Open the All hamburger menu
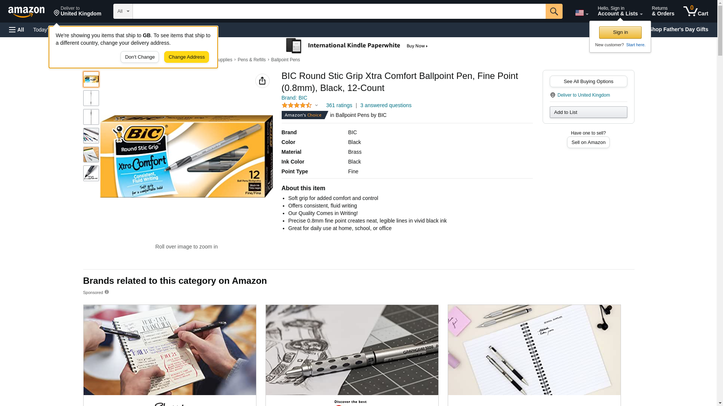Viewport: 723px width, 406px height. [17, 30]
